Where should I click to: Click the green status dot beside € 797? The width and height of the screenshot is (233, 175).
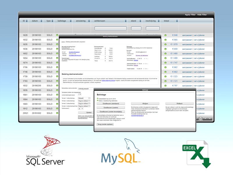click(x=165, y=86)
